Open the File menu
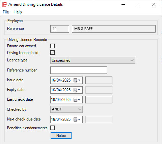Viewport: 162px width, 144px height. (x=6, y=12)
